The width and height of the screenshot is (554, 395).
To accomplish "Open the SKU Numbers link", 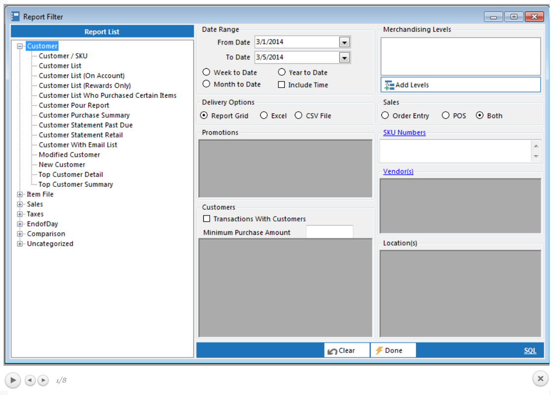I will (x=404, y=132).
